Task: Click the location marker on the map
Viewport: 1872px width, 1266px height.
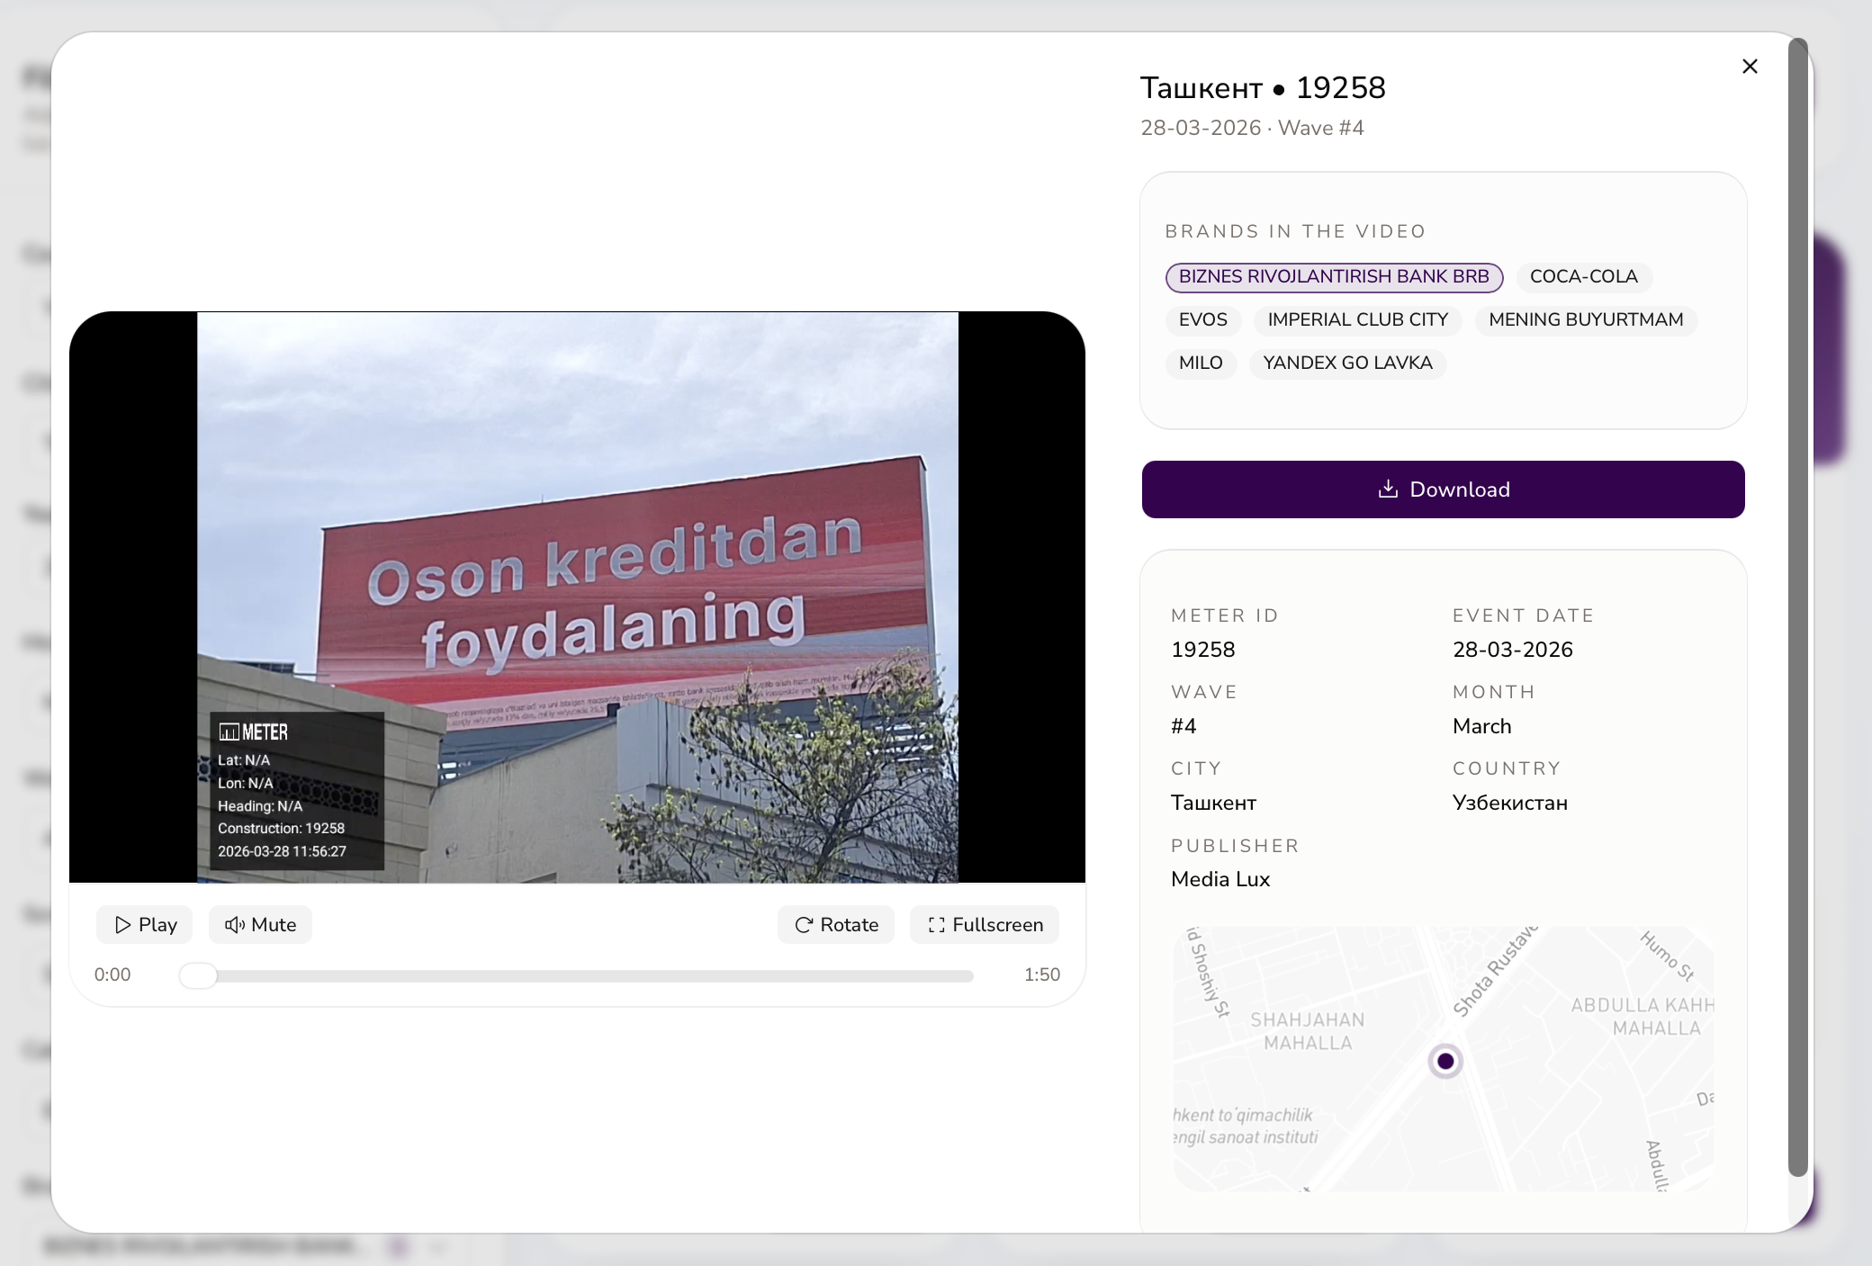Action: (1445, 1062)
